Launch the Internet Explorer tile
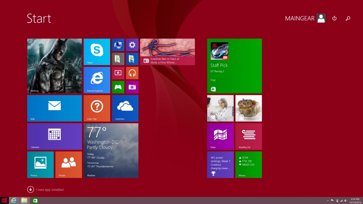The image size is (363, 204). [x=97, y=80]
